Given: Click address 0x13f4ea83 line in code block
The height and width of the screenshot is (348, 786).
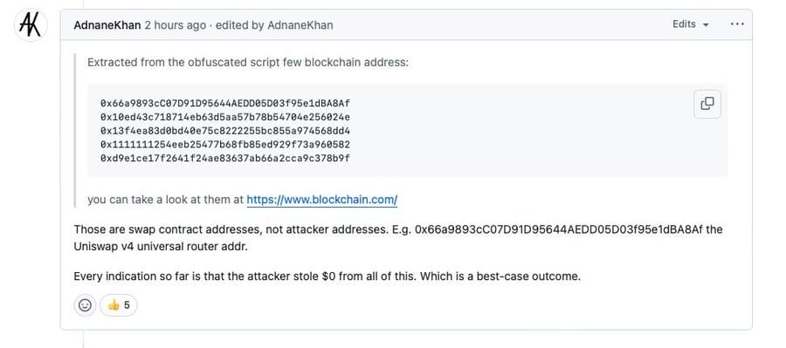Looking at the screenshot, I should click(225, 131).
